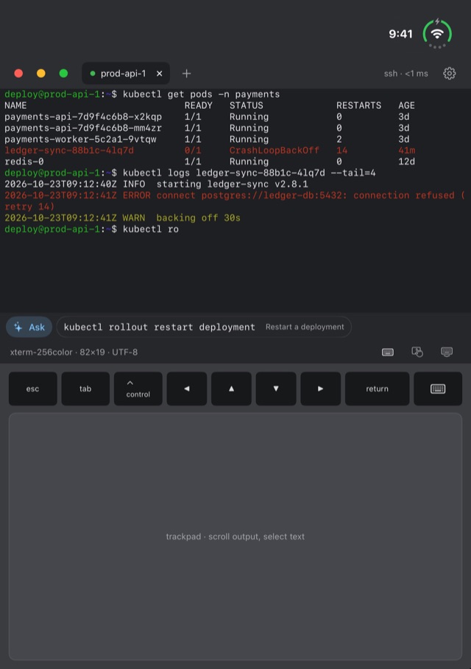Image resolution: width=471 pixels, height=669 pixels.
Task: Tap the tab key for autocomplete
Action: [85, 389]
